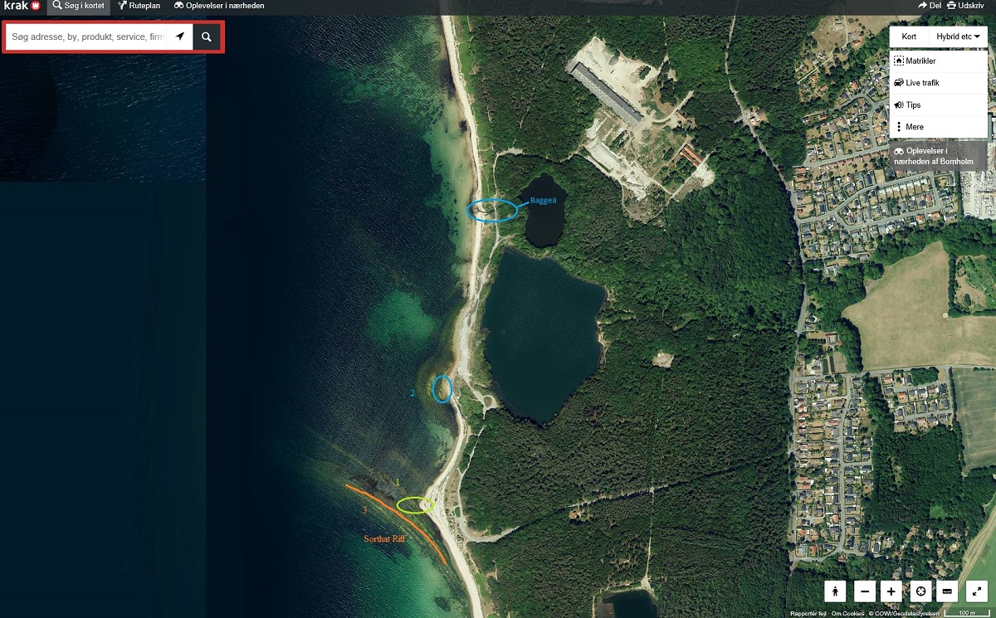
Task: Click the Udskriv print button
Action: point(965,6)
